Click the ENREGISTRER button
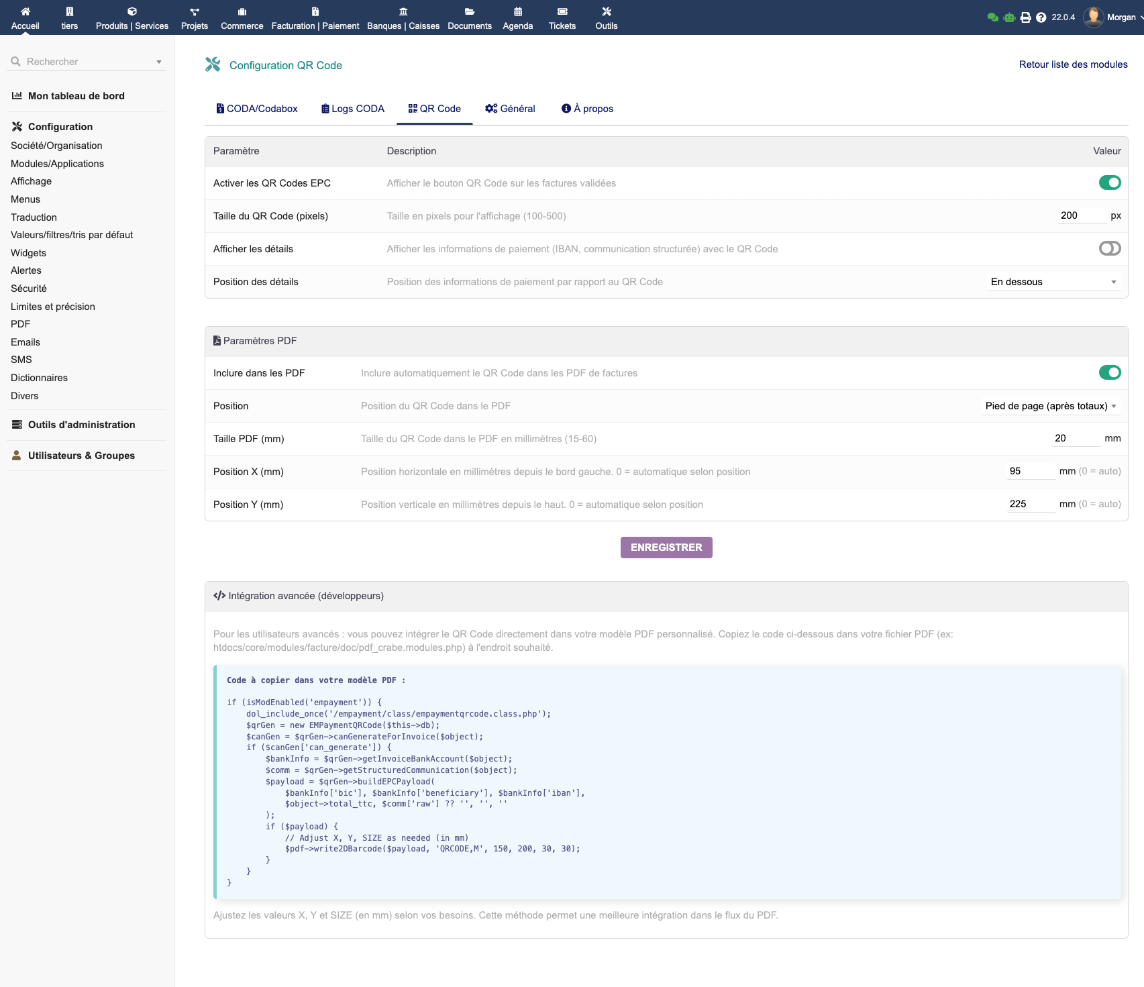Screen dimensions: 1144x987 tap(666, 547)
